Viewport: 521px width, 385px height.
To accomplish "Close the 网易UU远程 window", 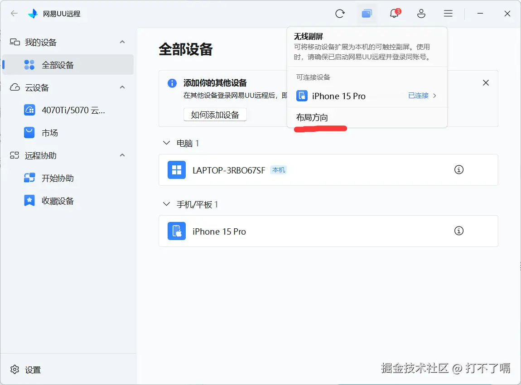I will [x=507, y=14].
